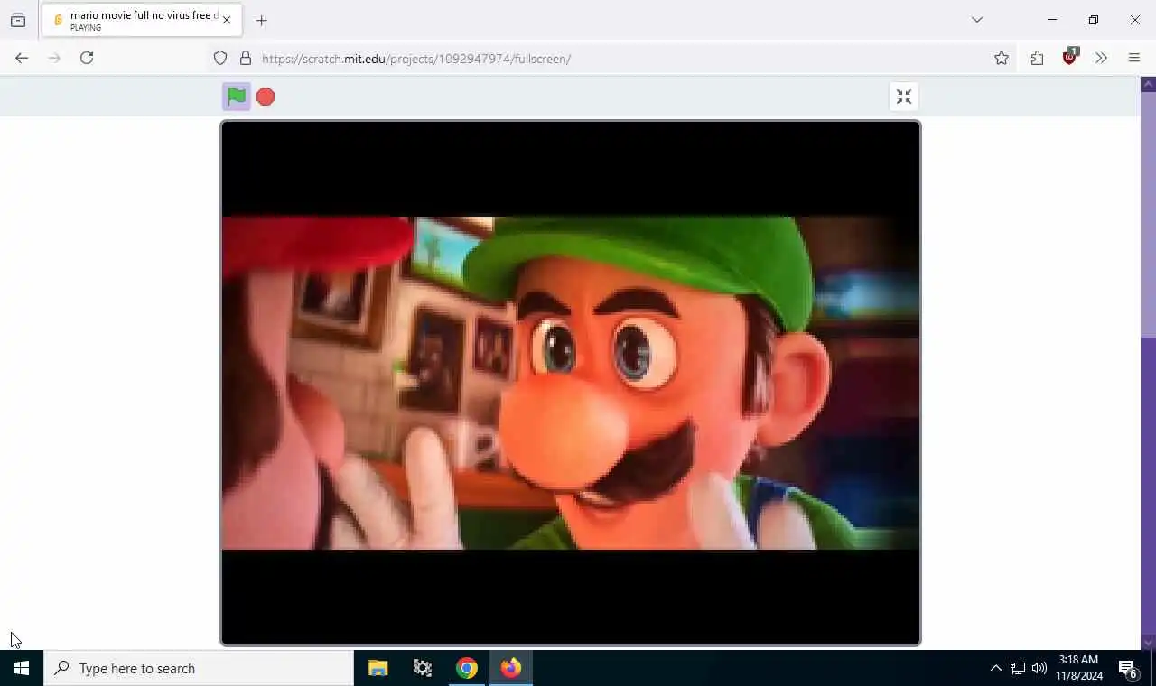Stop the project with red stop button
The width and height of the screenshot is (1156, 686).
click(x=266, y=97)
